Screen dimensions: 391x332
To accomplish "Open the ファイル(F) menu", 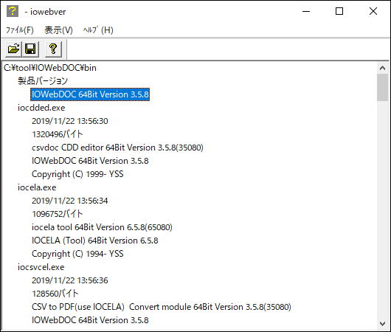I will point(19,30).
